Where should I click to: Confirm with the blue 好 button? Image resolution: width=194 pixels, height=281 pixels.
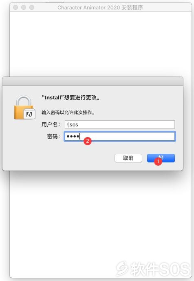[161, 158]
